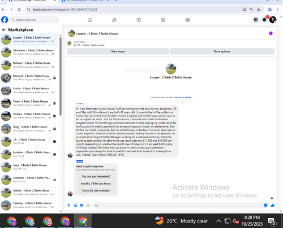Click the More options button
The width and height of the screenshot is (283, 228).
pos(222,51)
